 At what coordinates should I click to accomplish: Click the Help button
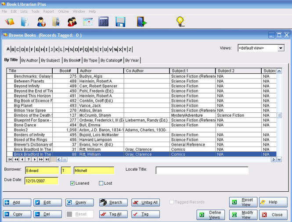[x=273, y=202]
